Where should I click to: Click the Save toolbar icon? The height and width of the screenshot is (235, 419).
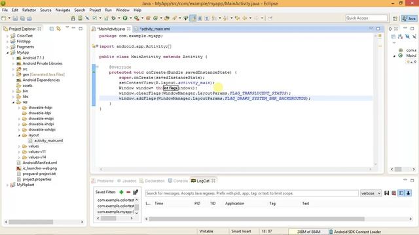pos(15,18)
